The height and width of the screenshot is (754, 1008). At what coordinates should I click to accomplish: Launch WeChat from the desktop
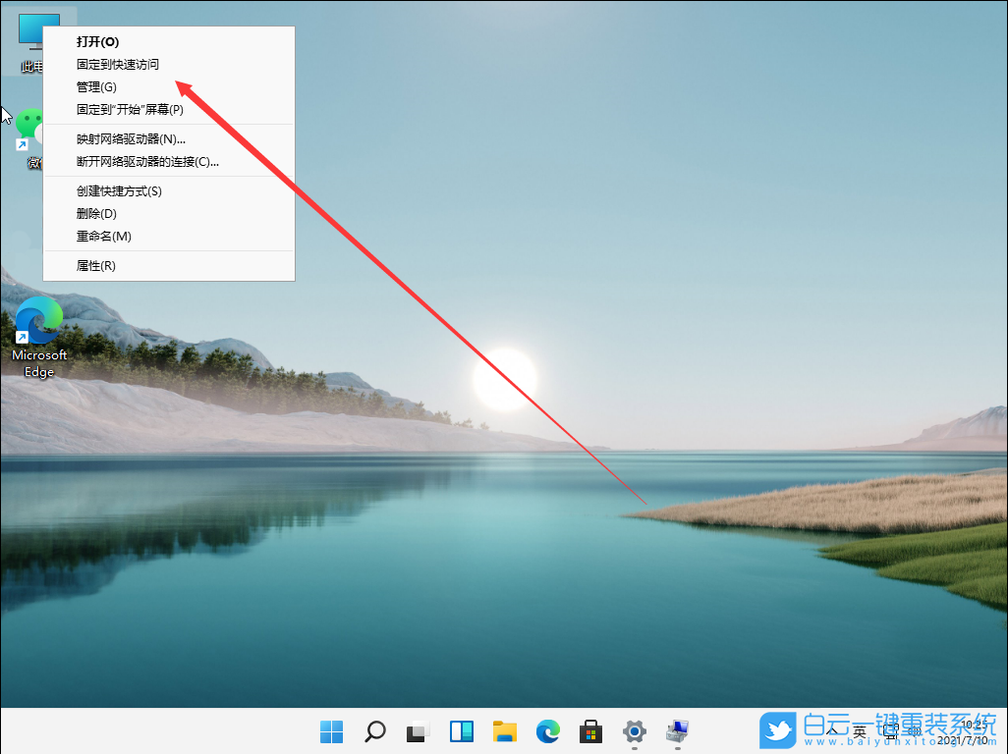point(29,128)
